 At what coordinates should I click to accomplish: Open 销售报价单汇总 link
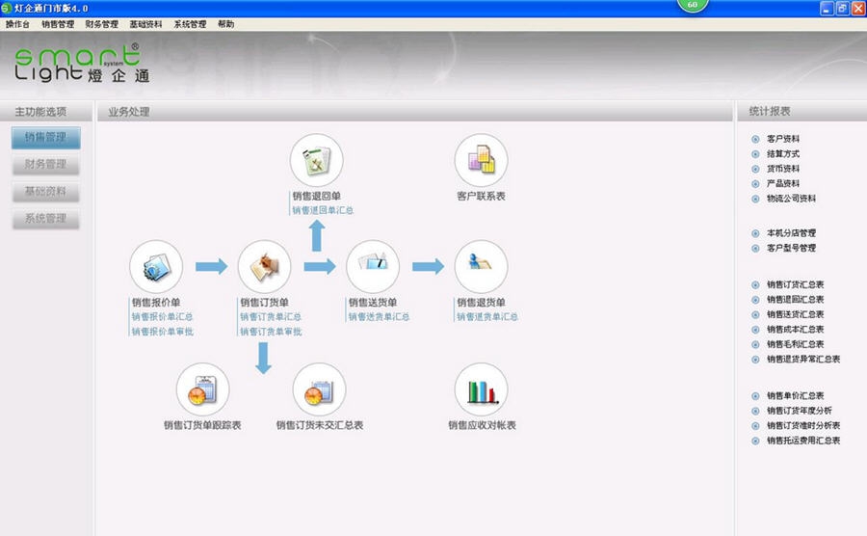tap(162, 317)
